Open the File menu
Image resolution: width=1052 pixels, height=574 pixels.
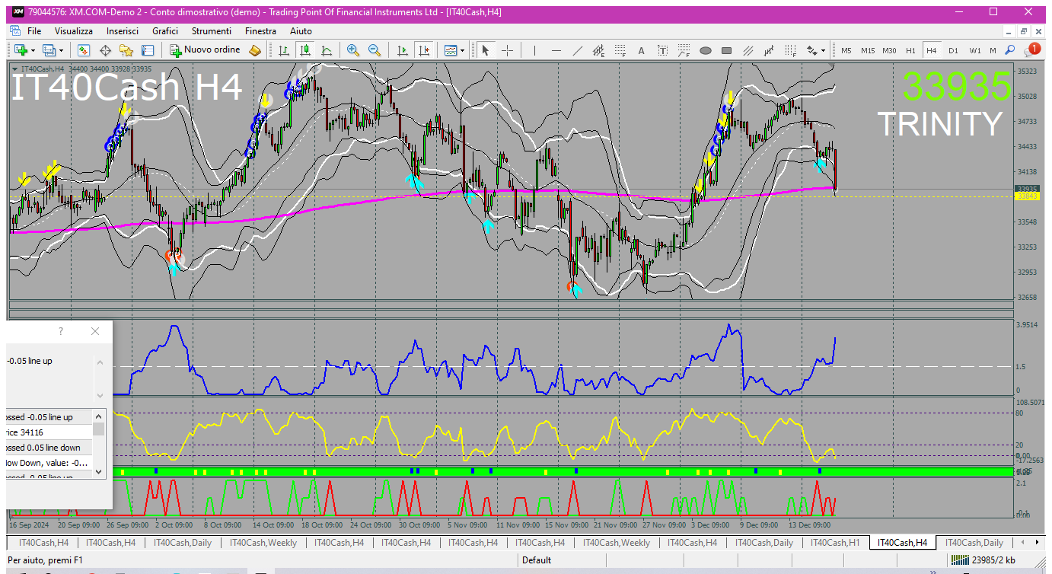tap(34, 31)
